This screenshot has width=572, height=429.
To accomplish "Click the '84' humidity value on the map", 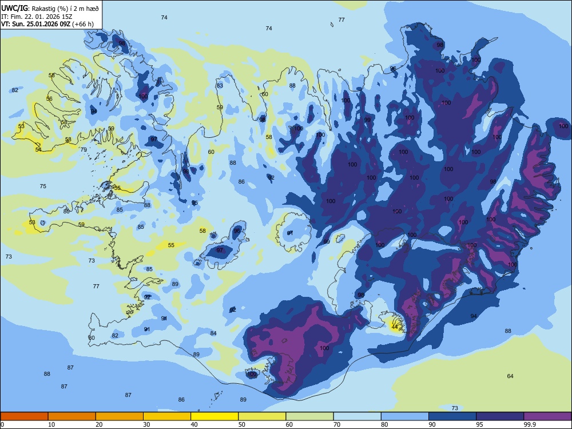I will pyautogui.click(x=213, y=333).
